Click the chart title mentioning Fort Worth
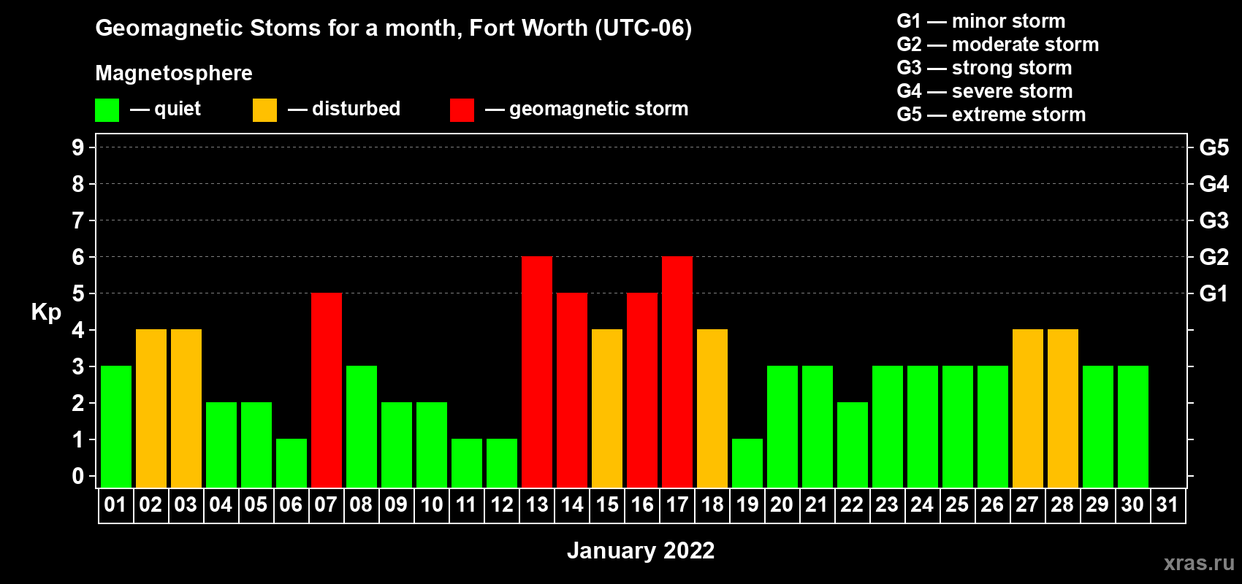This screenshot has height=584, width=1242. pyautogui.click(x=394, y=28)
